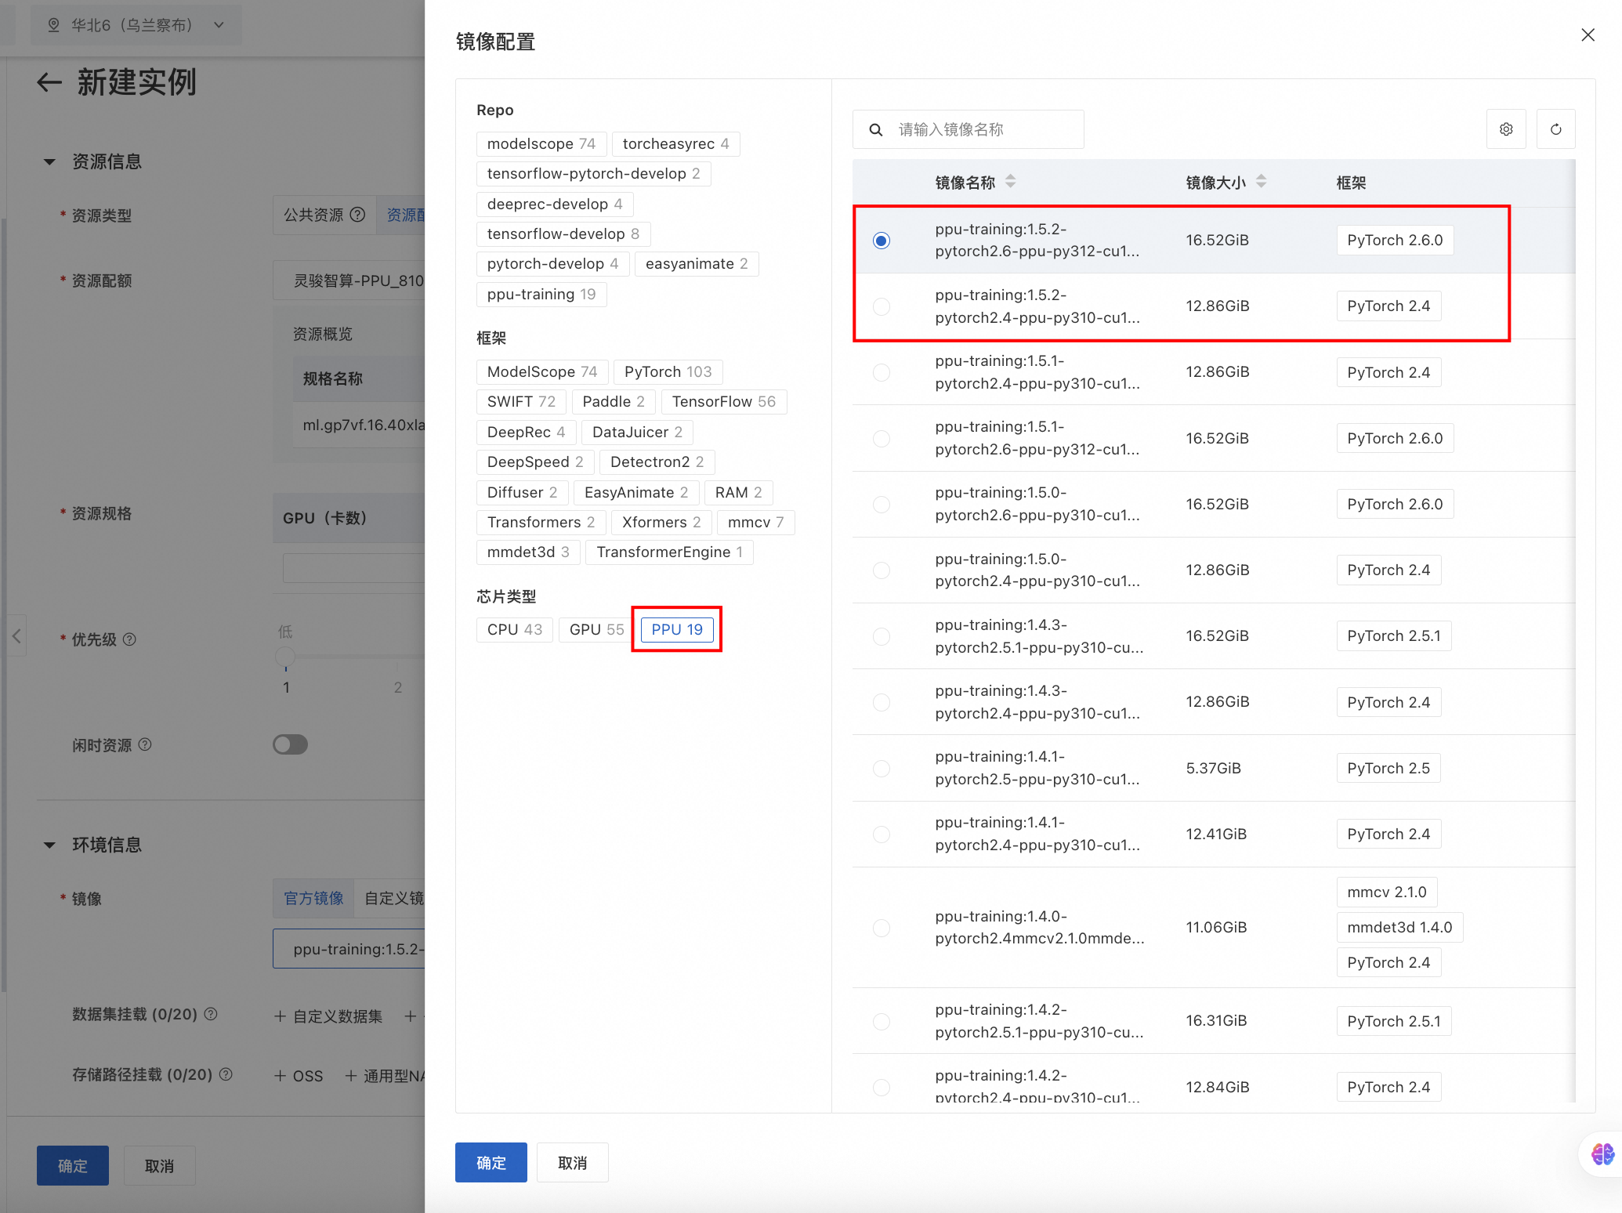1622x1213 pixels.
Task: Click the floating AI assistant icon
Action: click(x=1602, y=1153)
